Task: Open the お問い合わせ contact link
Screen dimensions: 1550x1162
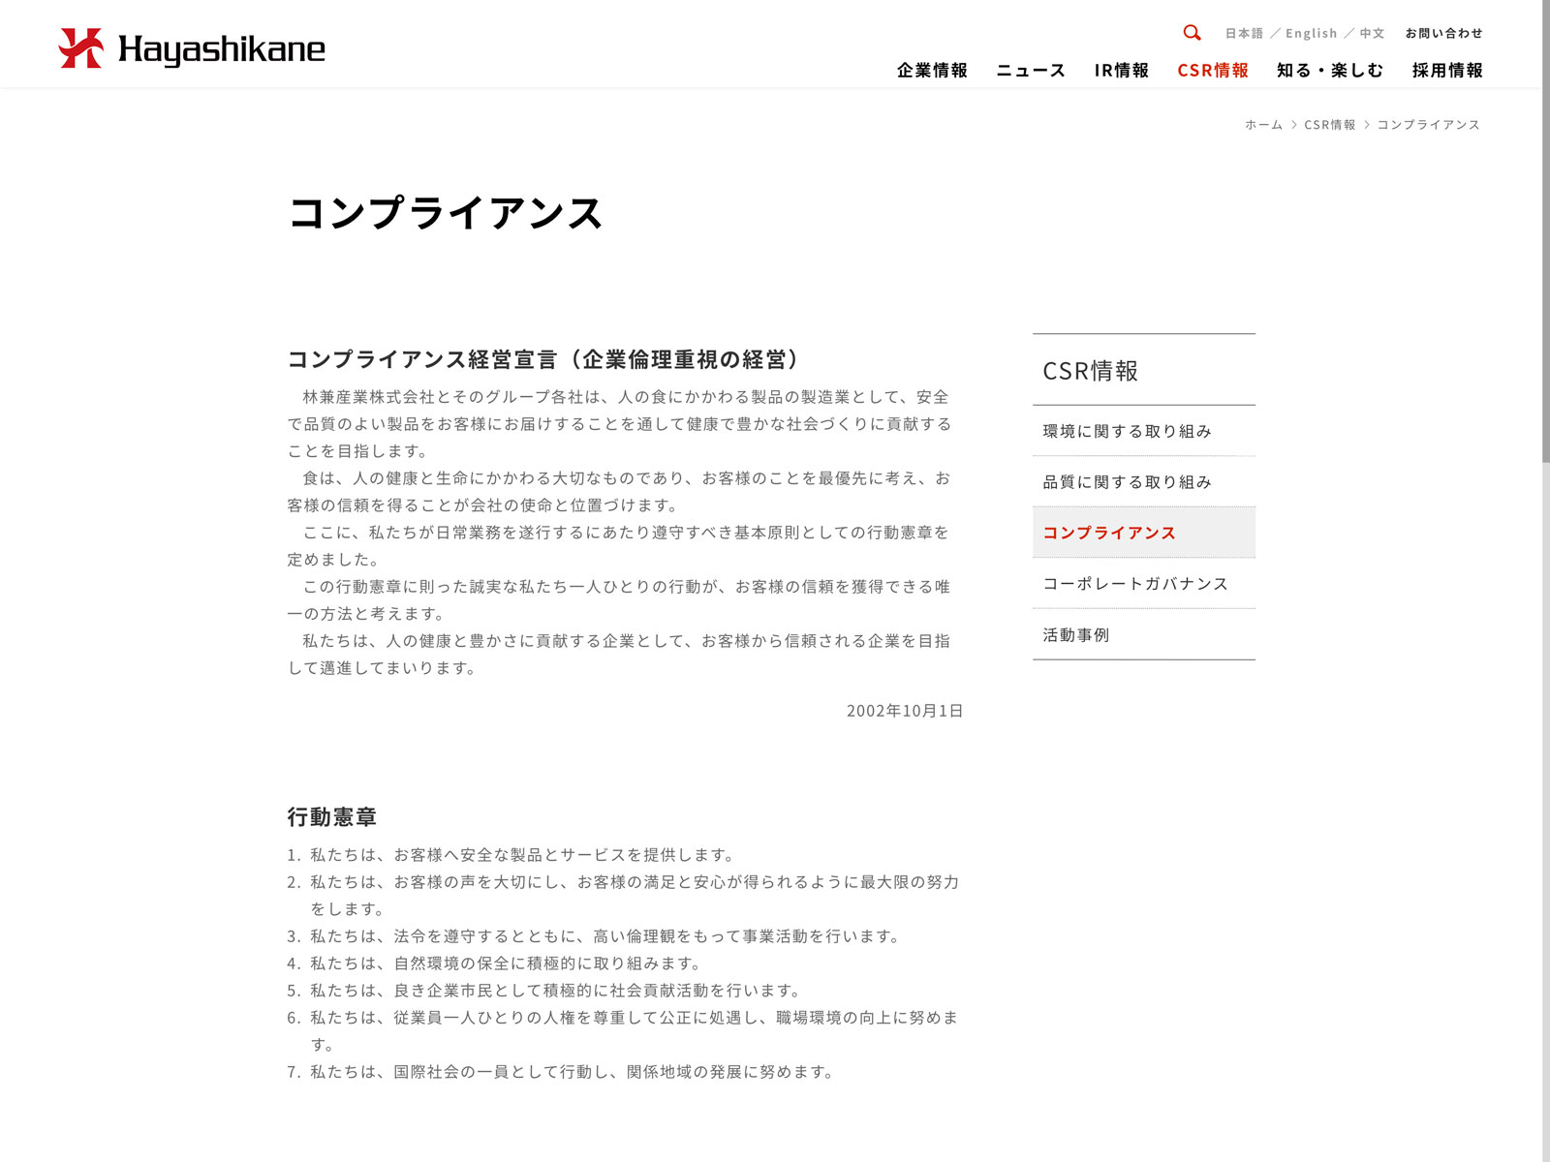Action: pos(1443,34)
